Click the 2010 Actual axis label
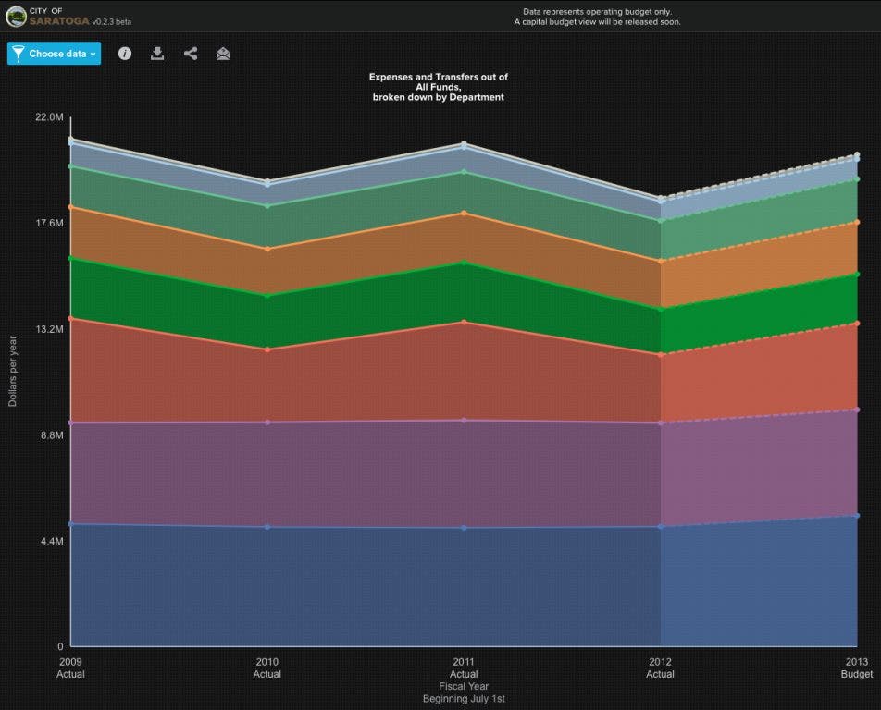Screen dimensions: 881x710 pos(267,667)
